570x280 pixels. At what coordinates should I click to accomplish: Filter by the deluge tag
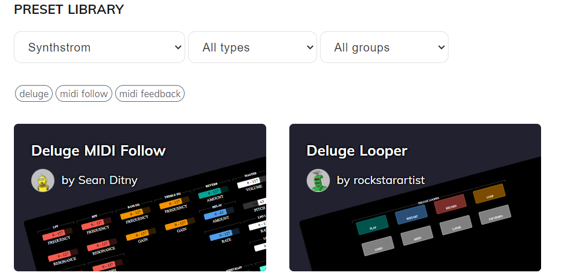34,94
